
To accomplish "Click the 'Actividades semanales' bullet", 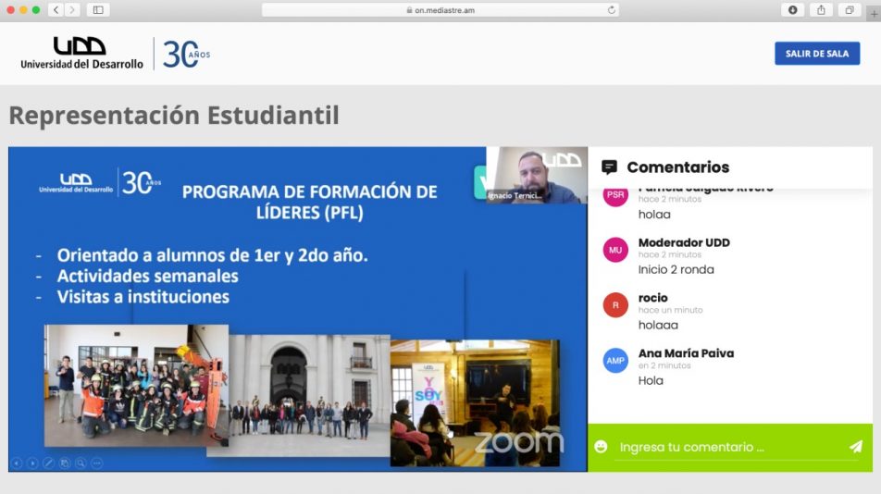I will [147, 277].
